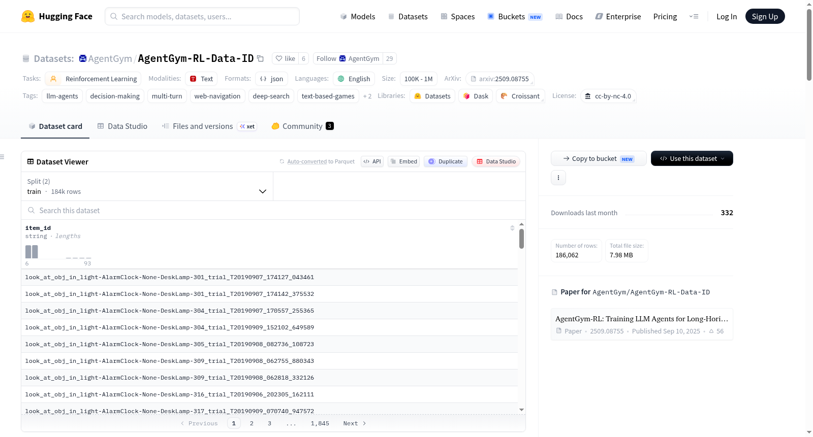813x437 pixels.
Task: Open the navigation more-menu icon
Action: click(x=694, y=16)
